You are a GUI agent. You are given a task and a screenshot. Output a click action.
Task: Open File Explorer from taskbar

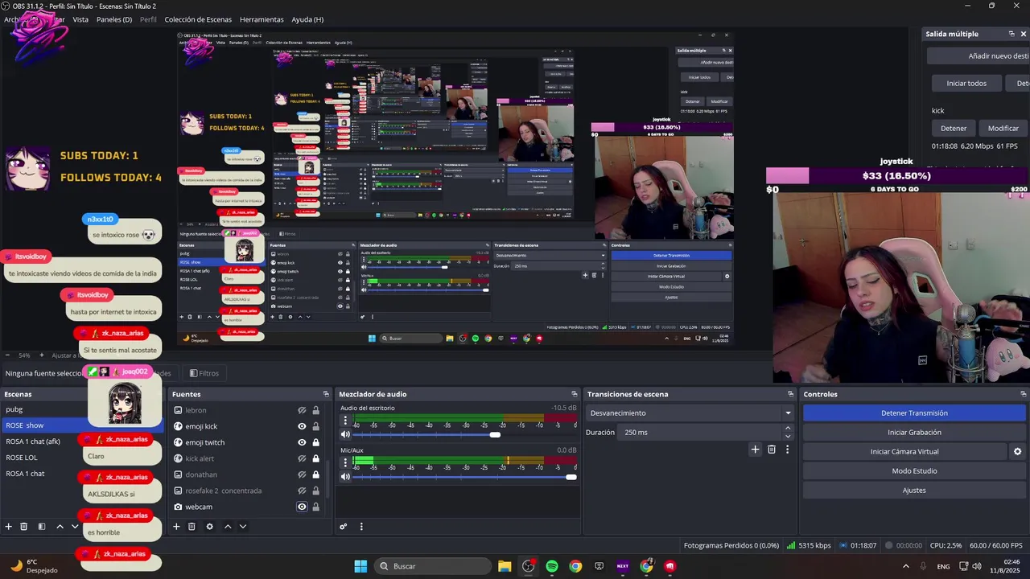coord(505,566)
